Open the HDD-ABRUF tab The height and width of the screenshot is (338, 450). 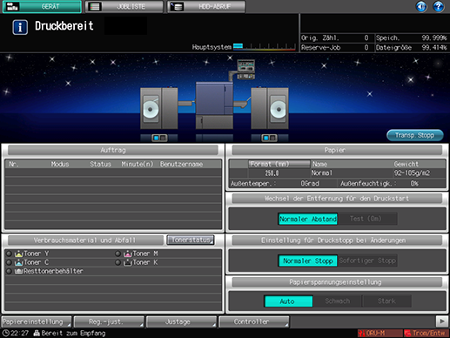206,6
